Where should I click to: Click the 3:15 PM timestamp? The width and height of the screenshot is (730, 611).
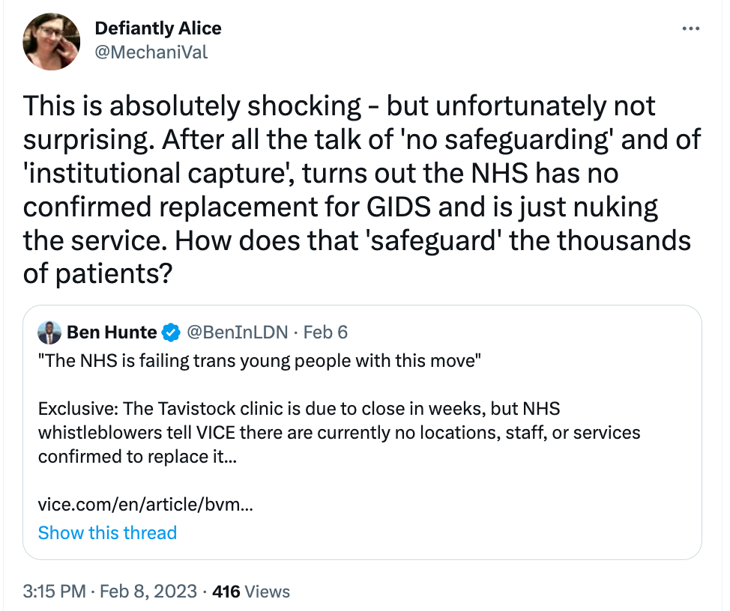(x=54, y=592)
